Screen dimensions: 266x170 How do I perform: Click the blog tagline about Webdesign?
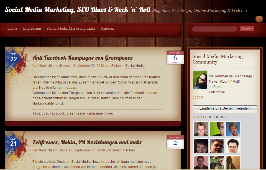click(x=199, y=11)
